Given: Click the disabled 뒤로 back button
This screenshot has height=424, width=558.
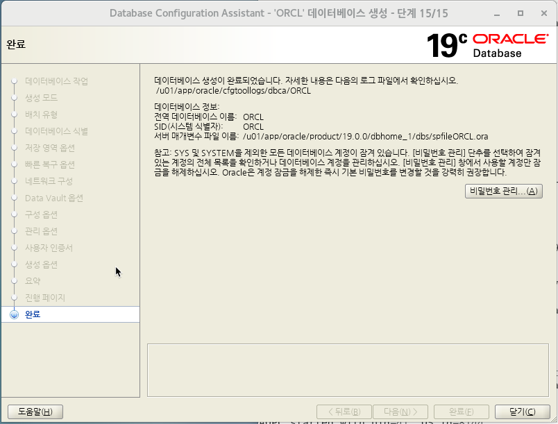Looking at the screenshot, I should (344, 412).
